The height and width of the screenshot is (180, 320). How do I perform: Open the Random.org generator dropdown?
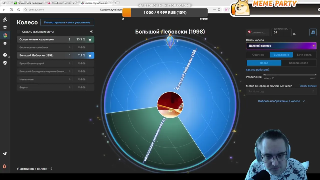coord(281,91)
